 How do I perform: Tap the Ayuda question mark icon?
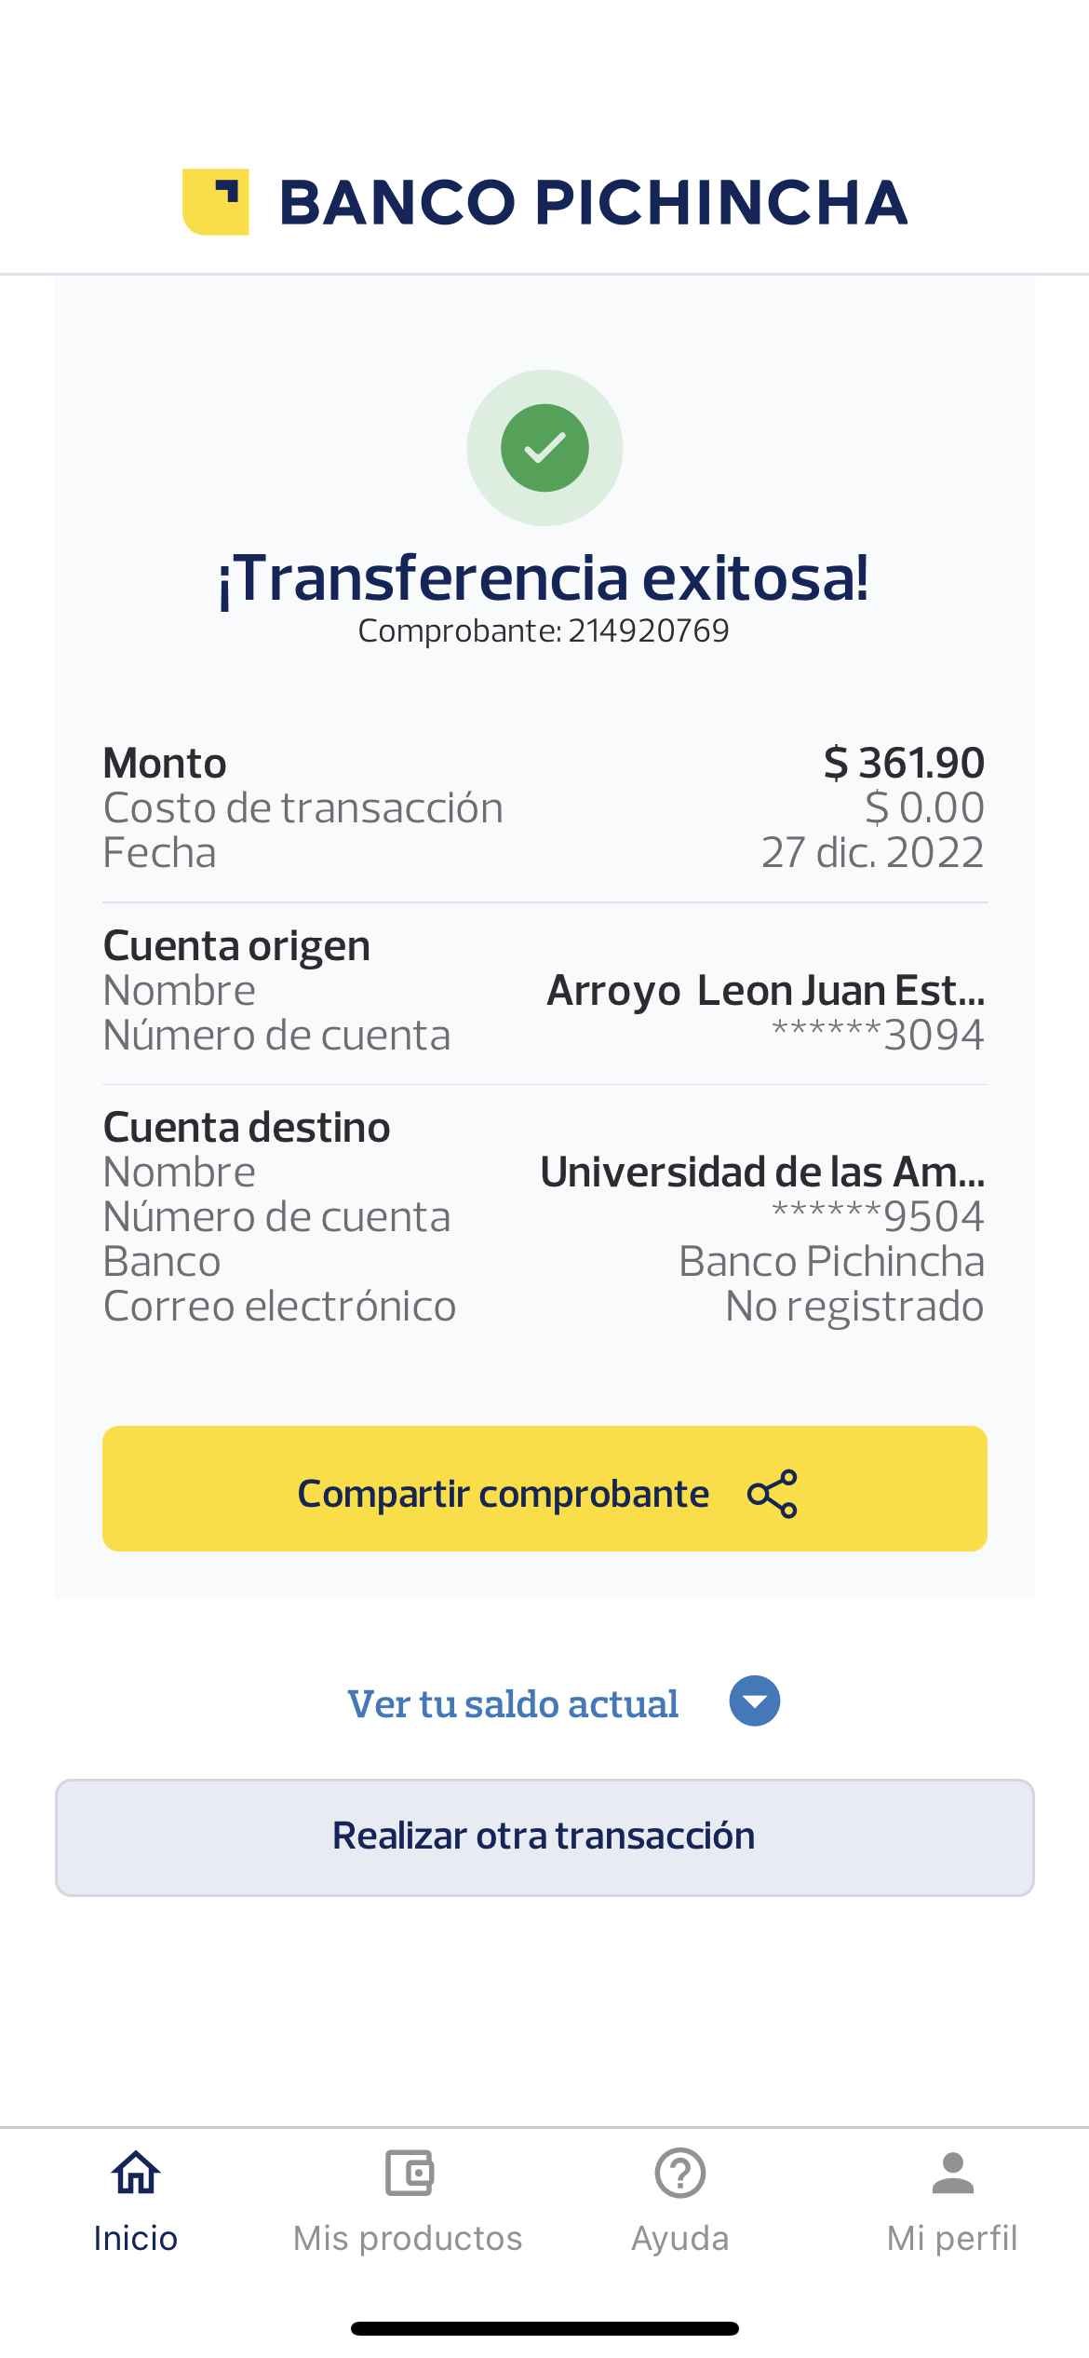click(680, 2174)
